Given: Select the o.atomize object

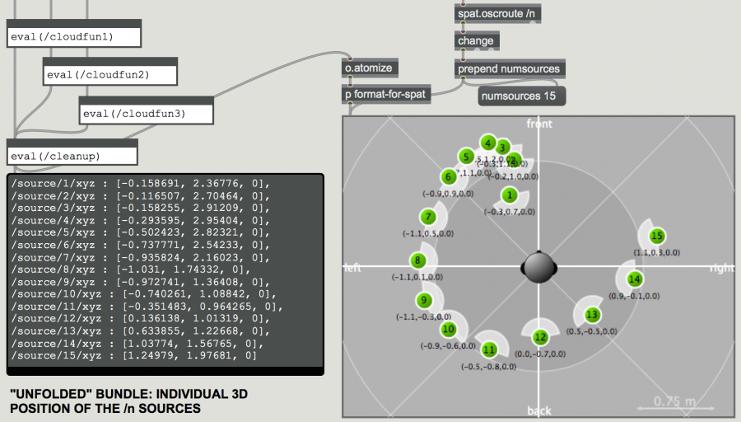Looking at the screenshot, I should (x=370, y=68).
